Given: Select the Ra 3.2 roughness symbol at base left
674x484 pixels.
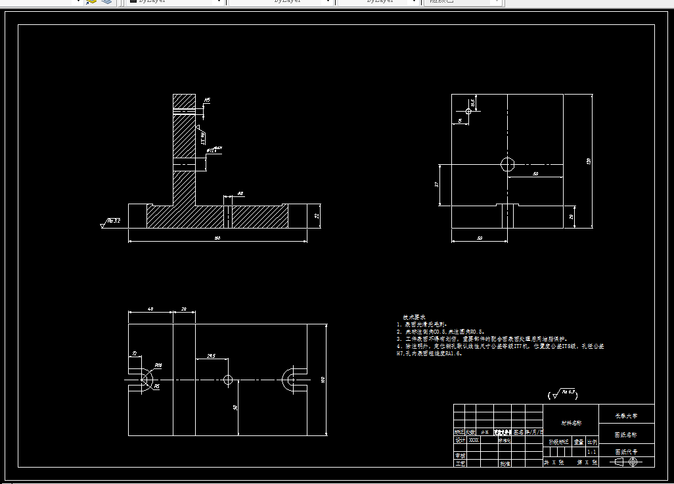Looking at the screenshot, I should pos(110,223).
